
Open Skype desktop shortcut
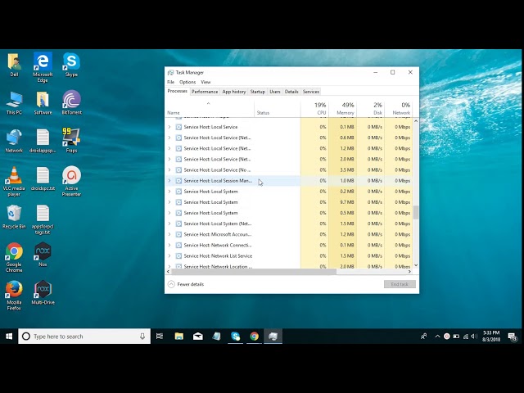[x=71, y=65]
